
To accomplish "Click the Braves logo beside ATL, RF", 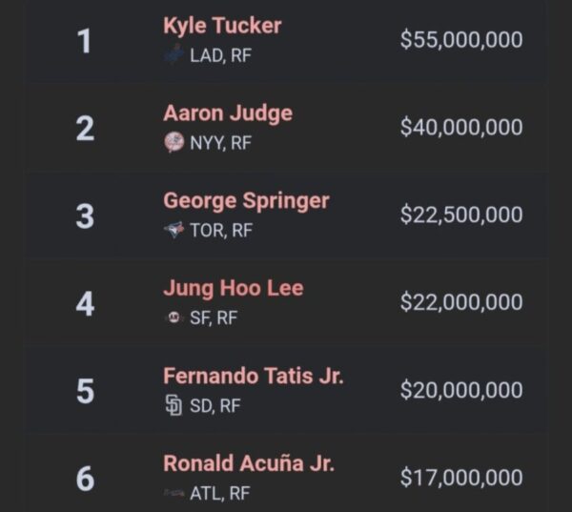I will tap(174, 494).
